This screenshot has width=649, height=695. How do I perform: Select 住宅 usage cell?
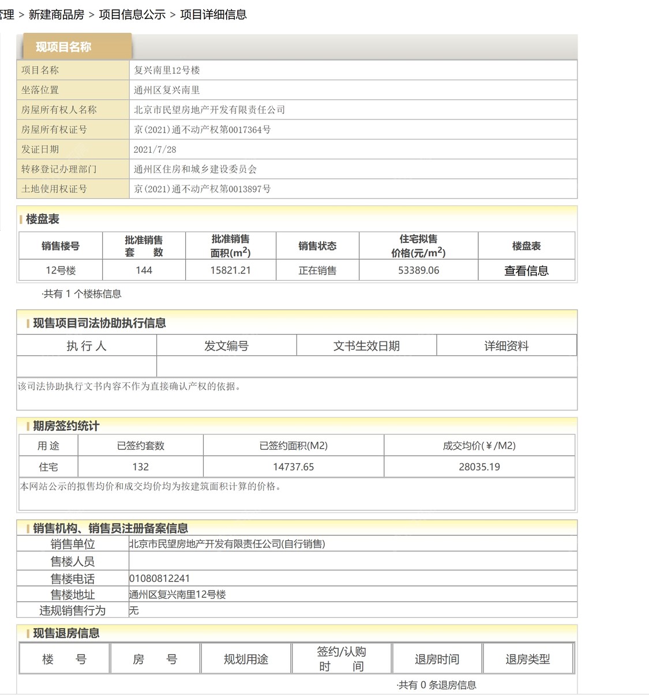[48, 467]
